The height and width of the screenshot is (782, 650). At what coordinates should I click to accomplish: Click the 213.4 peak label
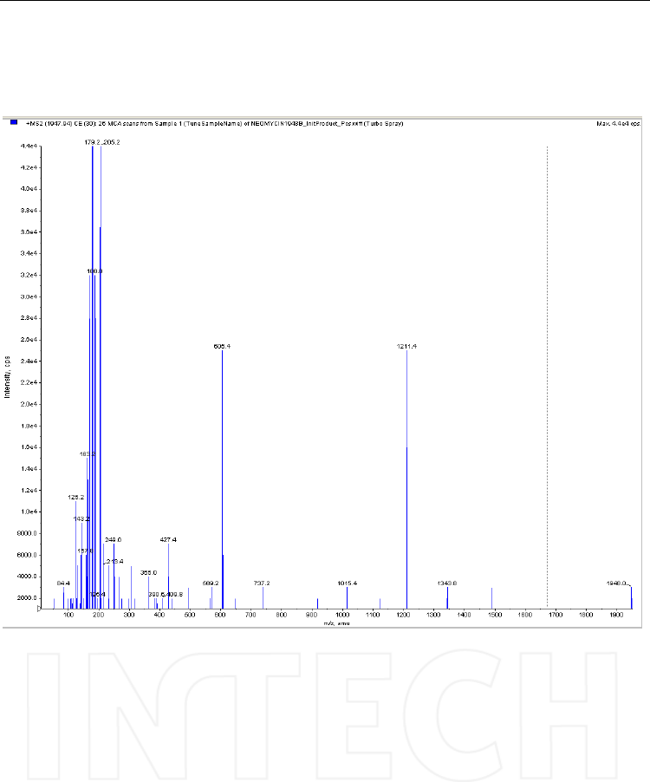(x=114, y=561)
